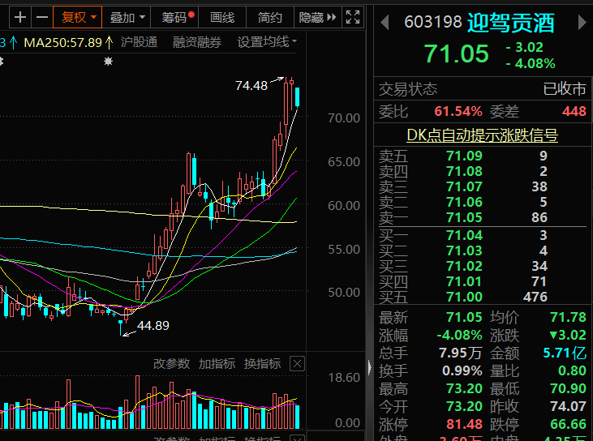The image size is (593, 441).
Task: Click buy-two price 71.03
Action: (x=464, y=251)
